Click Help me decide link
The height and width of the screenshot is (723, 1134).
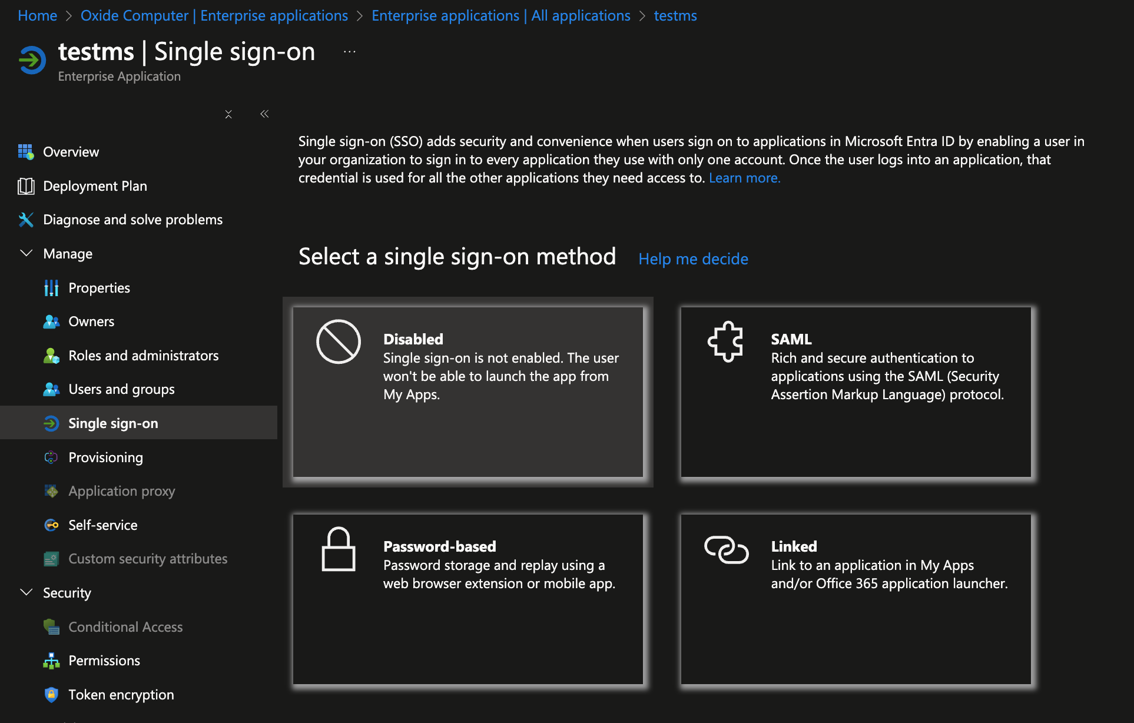pos(694,259)
